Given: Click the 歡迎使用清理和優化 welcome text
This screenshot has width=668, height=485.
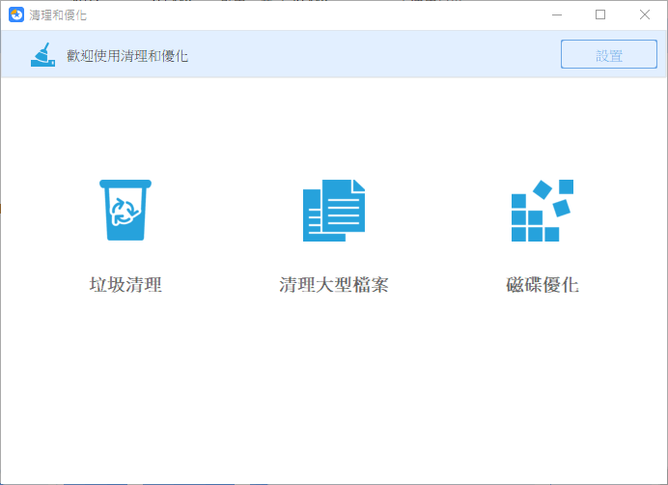Looking at the screenshot, I should (127, 56).
